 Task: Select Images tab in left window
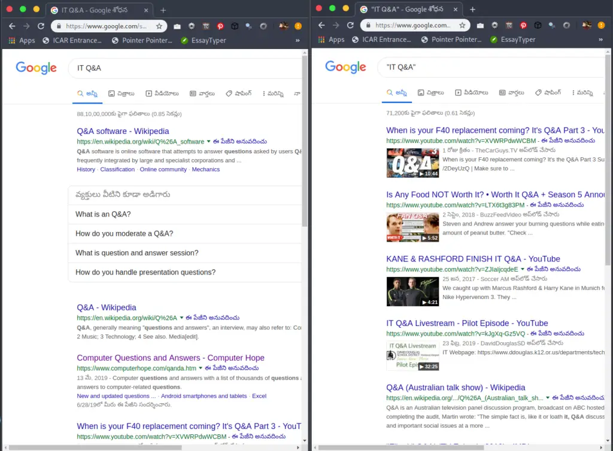(x=121, y=93)
